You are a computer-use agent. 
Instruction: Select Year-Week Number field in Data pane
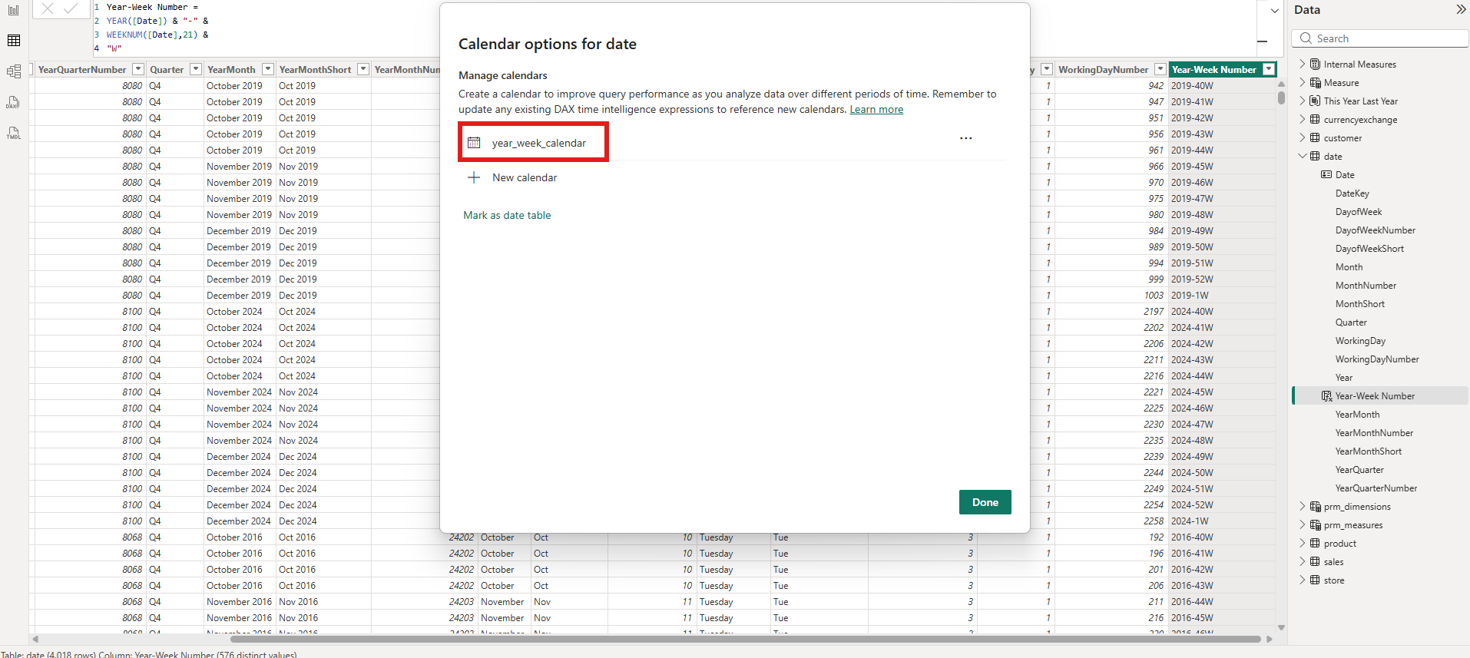click(1375, 396)
